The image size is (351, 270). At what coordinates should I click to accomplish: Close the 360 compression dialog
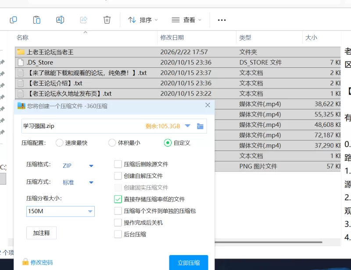click(x=208, y=105)
